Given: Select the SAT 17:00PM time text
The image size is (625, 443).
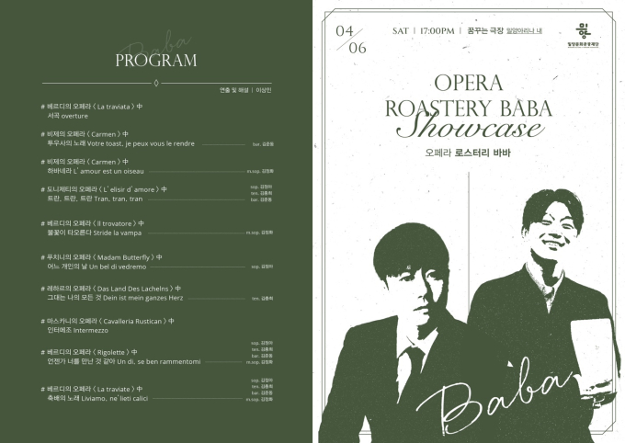Looking at the screenshot, I should 424,30.
